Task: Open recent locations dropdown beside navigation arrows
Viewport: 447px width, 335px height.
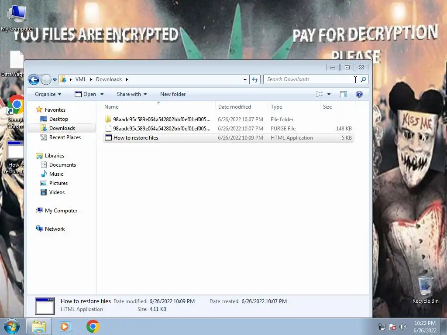Action: tap(55, 80)
